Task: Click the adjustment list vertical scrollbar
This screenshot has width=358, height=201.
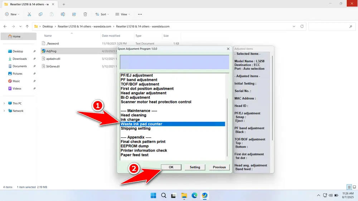Action: pos(227,127)
